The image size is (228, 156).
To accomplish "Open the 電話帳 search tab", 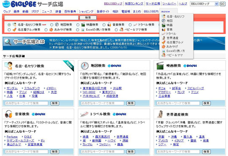I will pos(126,11).
